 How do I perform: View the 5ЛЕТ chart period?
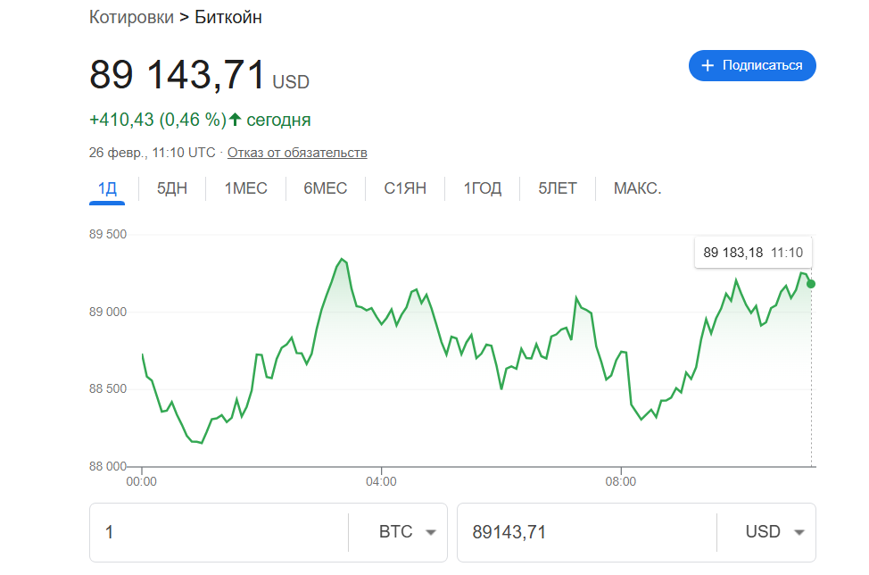[x=558, y=188]
